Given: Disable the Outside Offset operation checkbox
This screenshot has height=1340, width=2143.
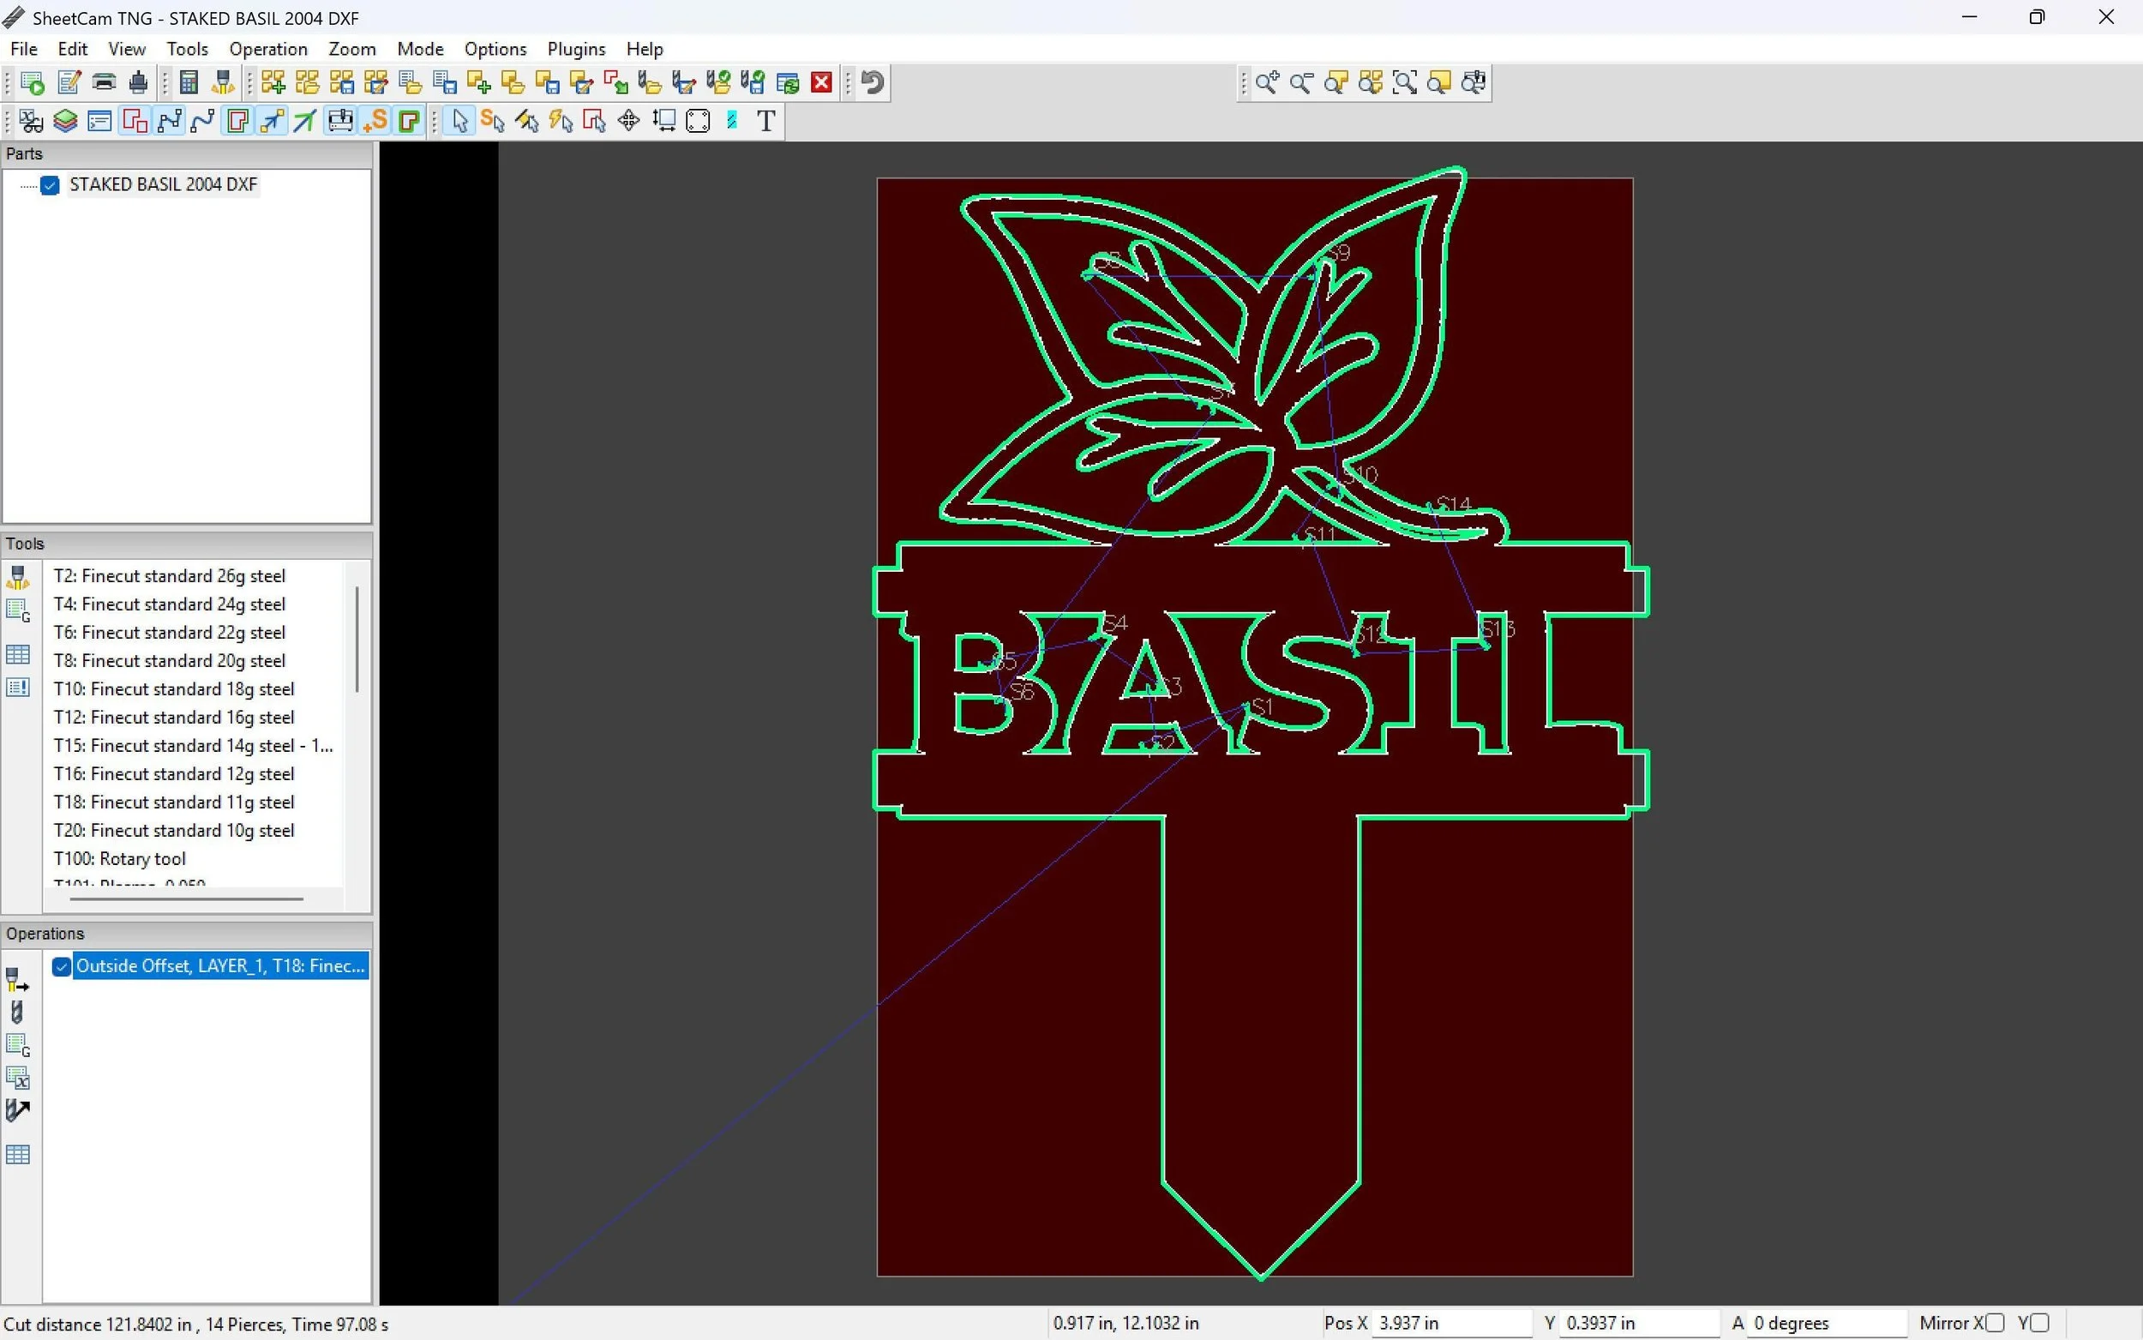Looking at the screenshot, I should [x=61, y=966].
